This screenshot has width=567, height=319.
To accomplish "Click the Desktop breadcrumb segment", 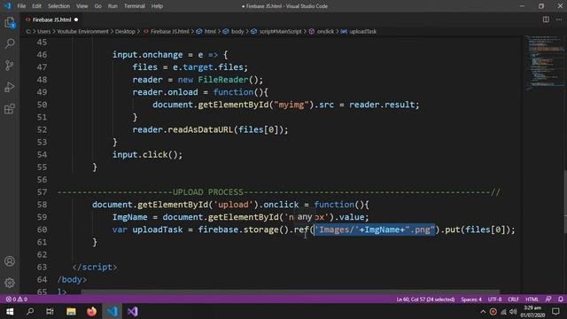I will 125,32.
